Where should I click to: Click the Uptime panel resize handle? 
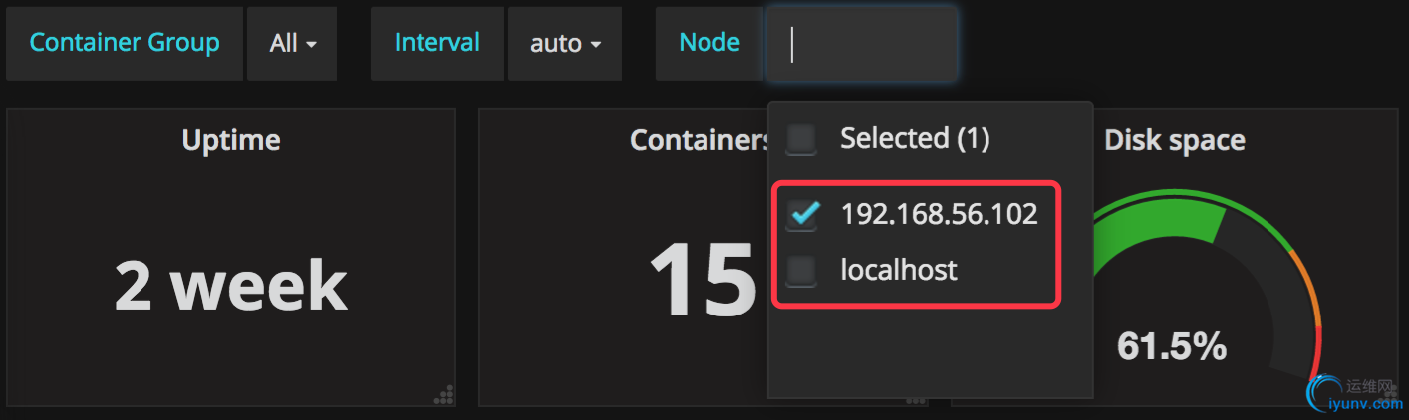point(444,395)
